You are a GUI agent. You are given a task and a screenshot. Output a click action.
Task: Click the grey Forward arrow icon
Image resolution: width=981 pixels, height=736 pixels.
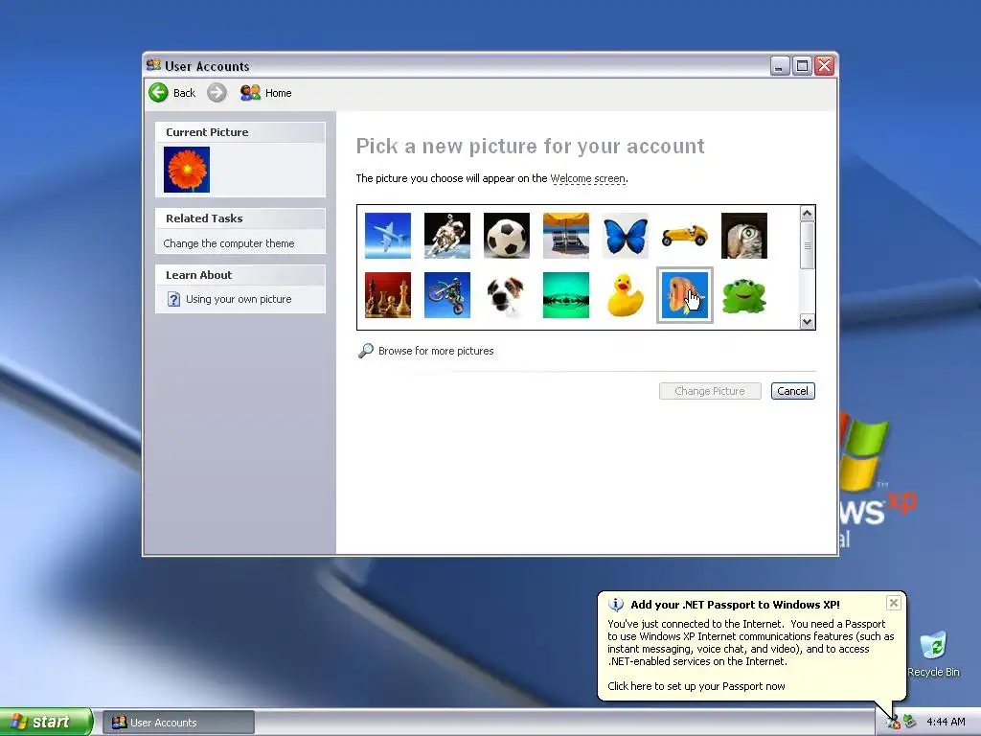click(x=217, y=93)
